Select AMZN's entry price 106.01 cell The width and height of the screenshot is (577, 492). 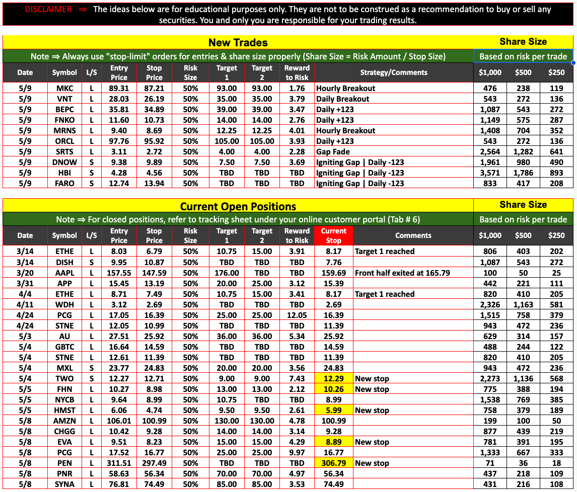[x=119, y=421]
